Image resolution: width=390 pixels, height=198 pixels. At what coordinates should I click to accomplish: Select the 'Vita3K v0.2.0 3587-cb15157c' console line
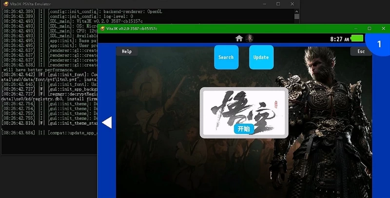click(x=72, y=21)
